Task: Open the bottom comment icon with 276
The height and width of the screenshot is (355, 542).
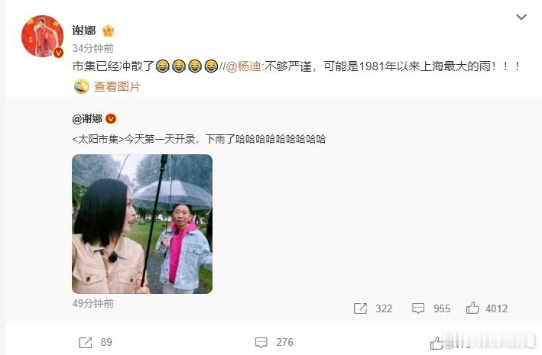Action: tap(261, 342)
